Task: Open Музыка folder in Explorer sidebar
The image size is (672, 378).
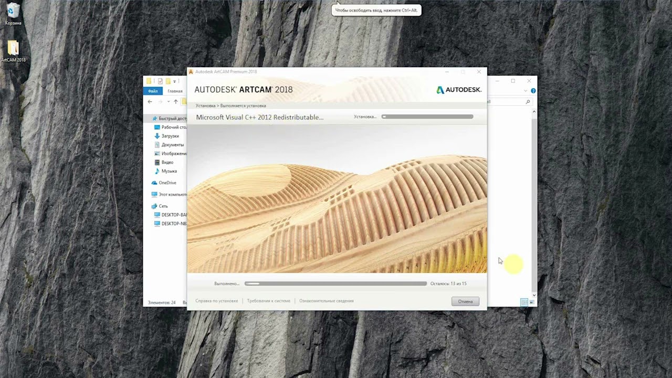Action: tap(165, 171)
